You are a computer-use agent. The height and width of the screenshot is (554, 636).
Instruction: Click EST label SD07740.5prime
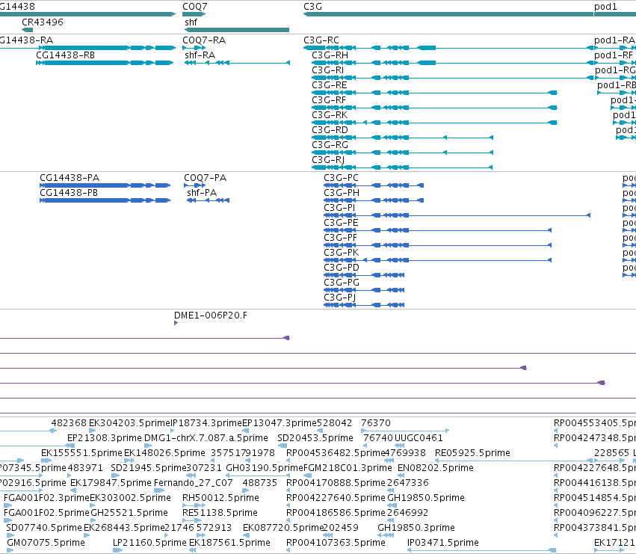click(44, 528)
